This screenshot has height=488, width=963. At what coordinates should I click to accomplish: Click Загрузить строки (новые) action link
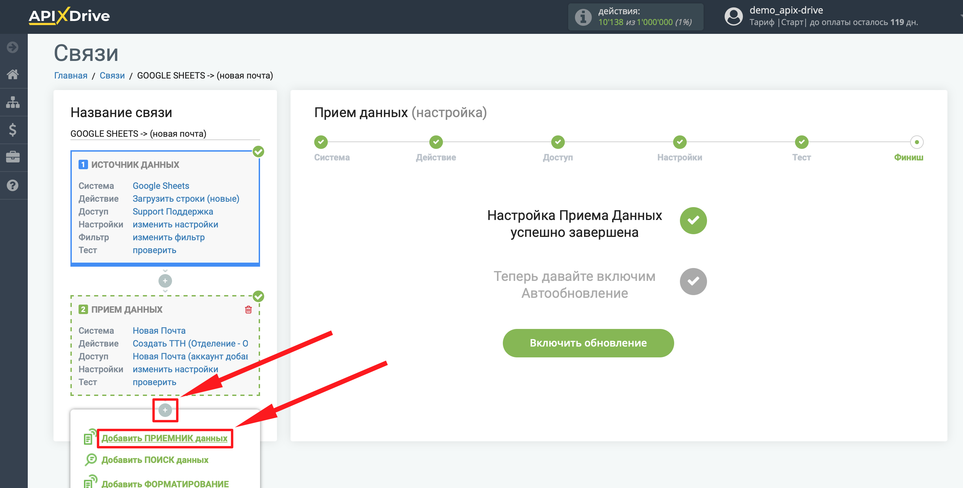point(186,199)
